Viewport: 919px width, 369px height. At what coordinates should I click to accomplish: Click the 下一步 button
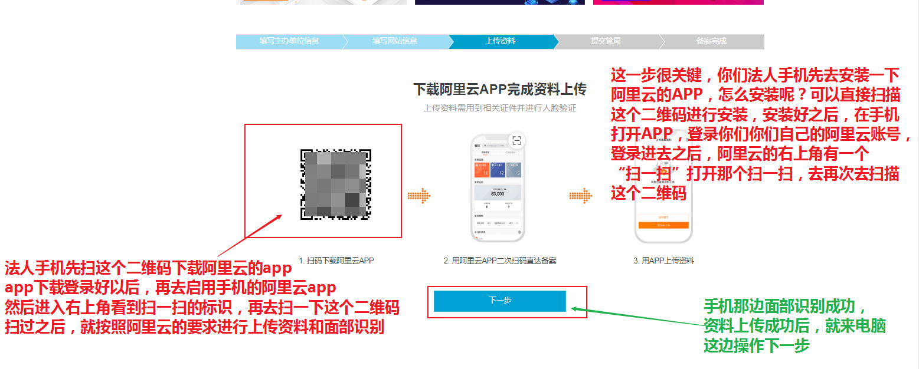500,301
